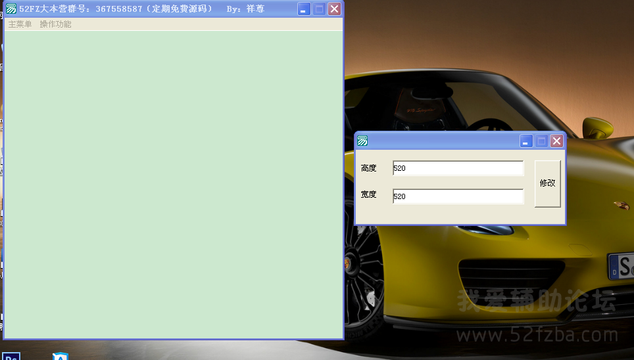Focus the 高度 input field
The height and width of the screenshot is (360, 634).
tap(458, 169)
